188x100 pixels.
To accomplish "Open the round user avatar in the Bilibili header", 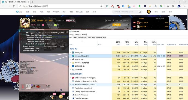I will pyautogui.click(x=149, y=12).
